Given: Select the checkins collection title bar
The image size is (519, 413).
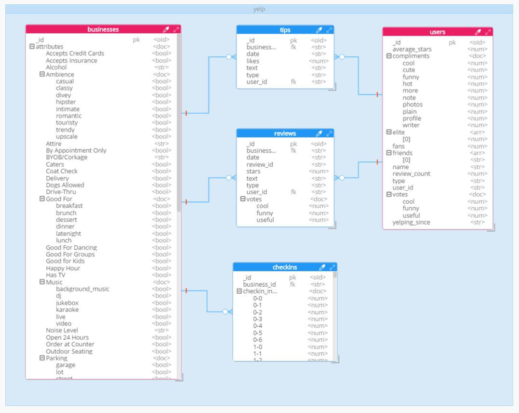Looking at the screenshot, I should tap(284, 266).
